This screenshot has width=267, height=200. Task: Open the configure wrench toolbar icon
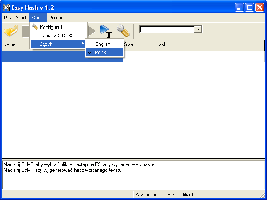pos(123,31)
